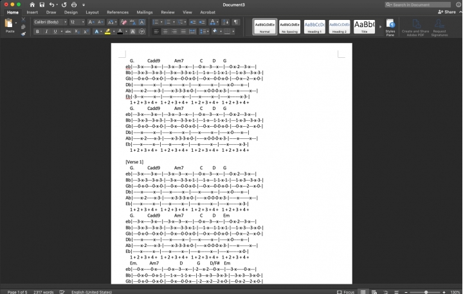The image size is (463, 294).
Task: Toggle bold formatting
Action: (x=37, y=32)
